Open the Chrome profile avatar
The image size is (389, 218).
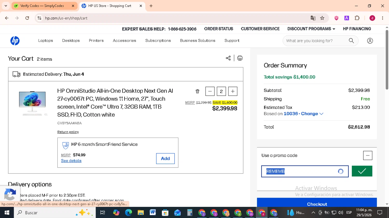[x=372, y=18]
